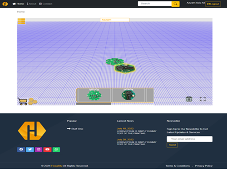Click the honeycomb hexagons icon
227x171 pixels.
click(33, 101)
